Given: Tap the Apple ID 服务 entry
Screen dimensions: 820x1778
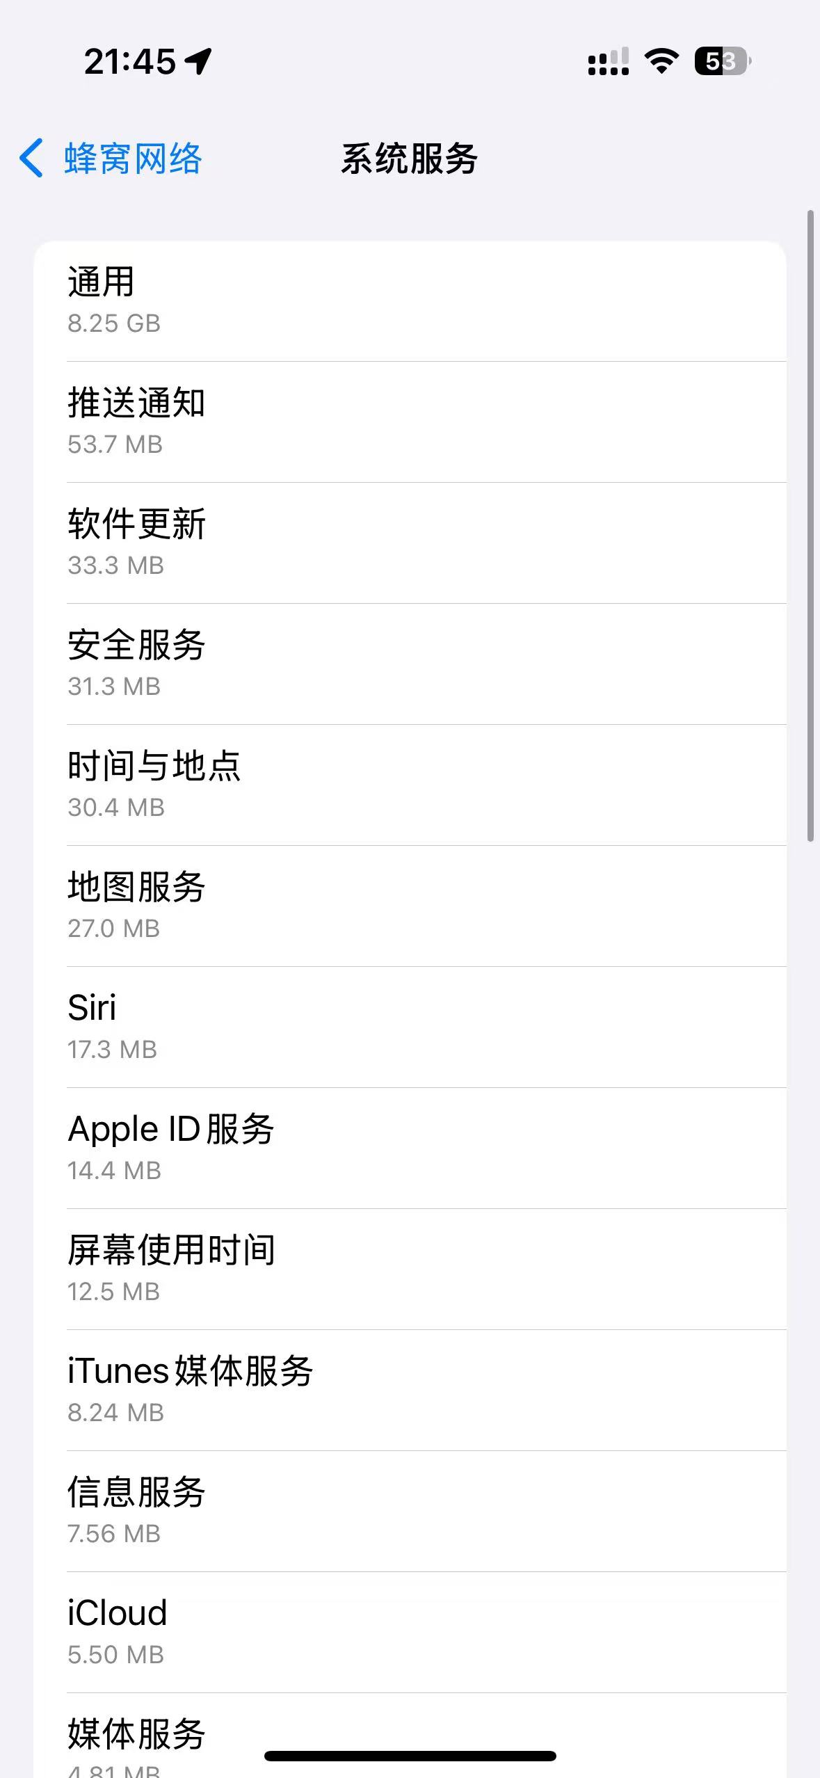Looking at the screenshot, I should (410, 1148).
